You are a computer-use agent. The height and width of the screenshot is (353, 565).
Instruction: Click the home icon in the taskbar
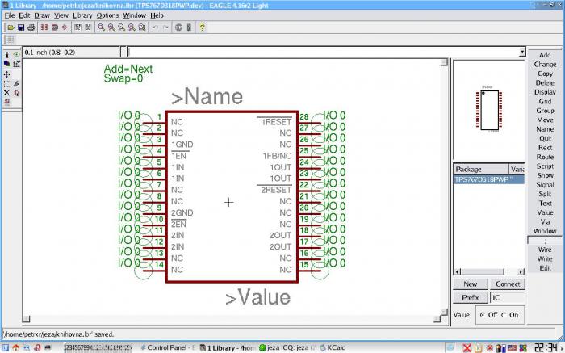15,347
